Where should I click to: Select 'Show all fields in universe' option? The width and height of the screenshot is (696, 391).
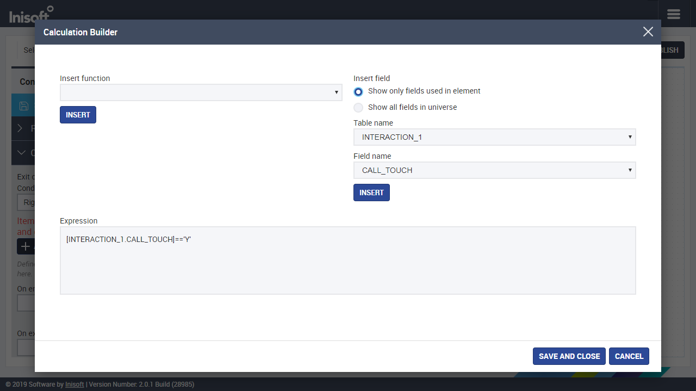point(358,108)
